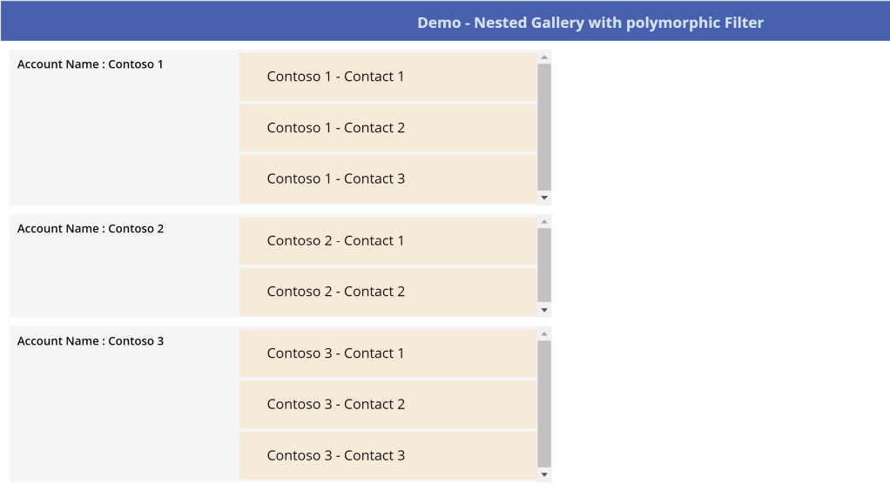Click scroll-up arrow in Contoso 3 contacts gallery
Image resolution: width=890 pixels, height=484 pixels.
pos(544,334)
